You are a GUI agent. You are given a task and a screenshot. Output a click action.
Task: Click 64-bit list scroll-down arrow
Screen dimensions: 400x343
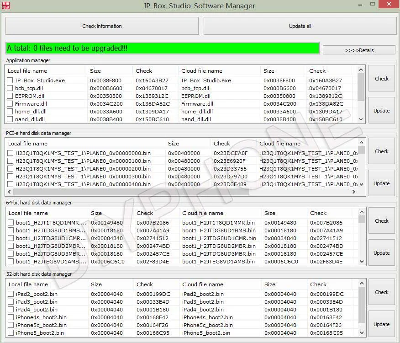(x=362, y=262)
